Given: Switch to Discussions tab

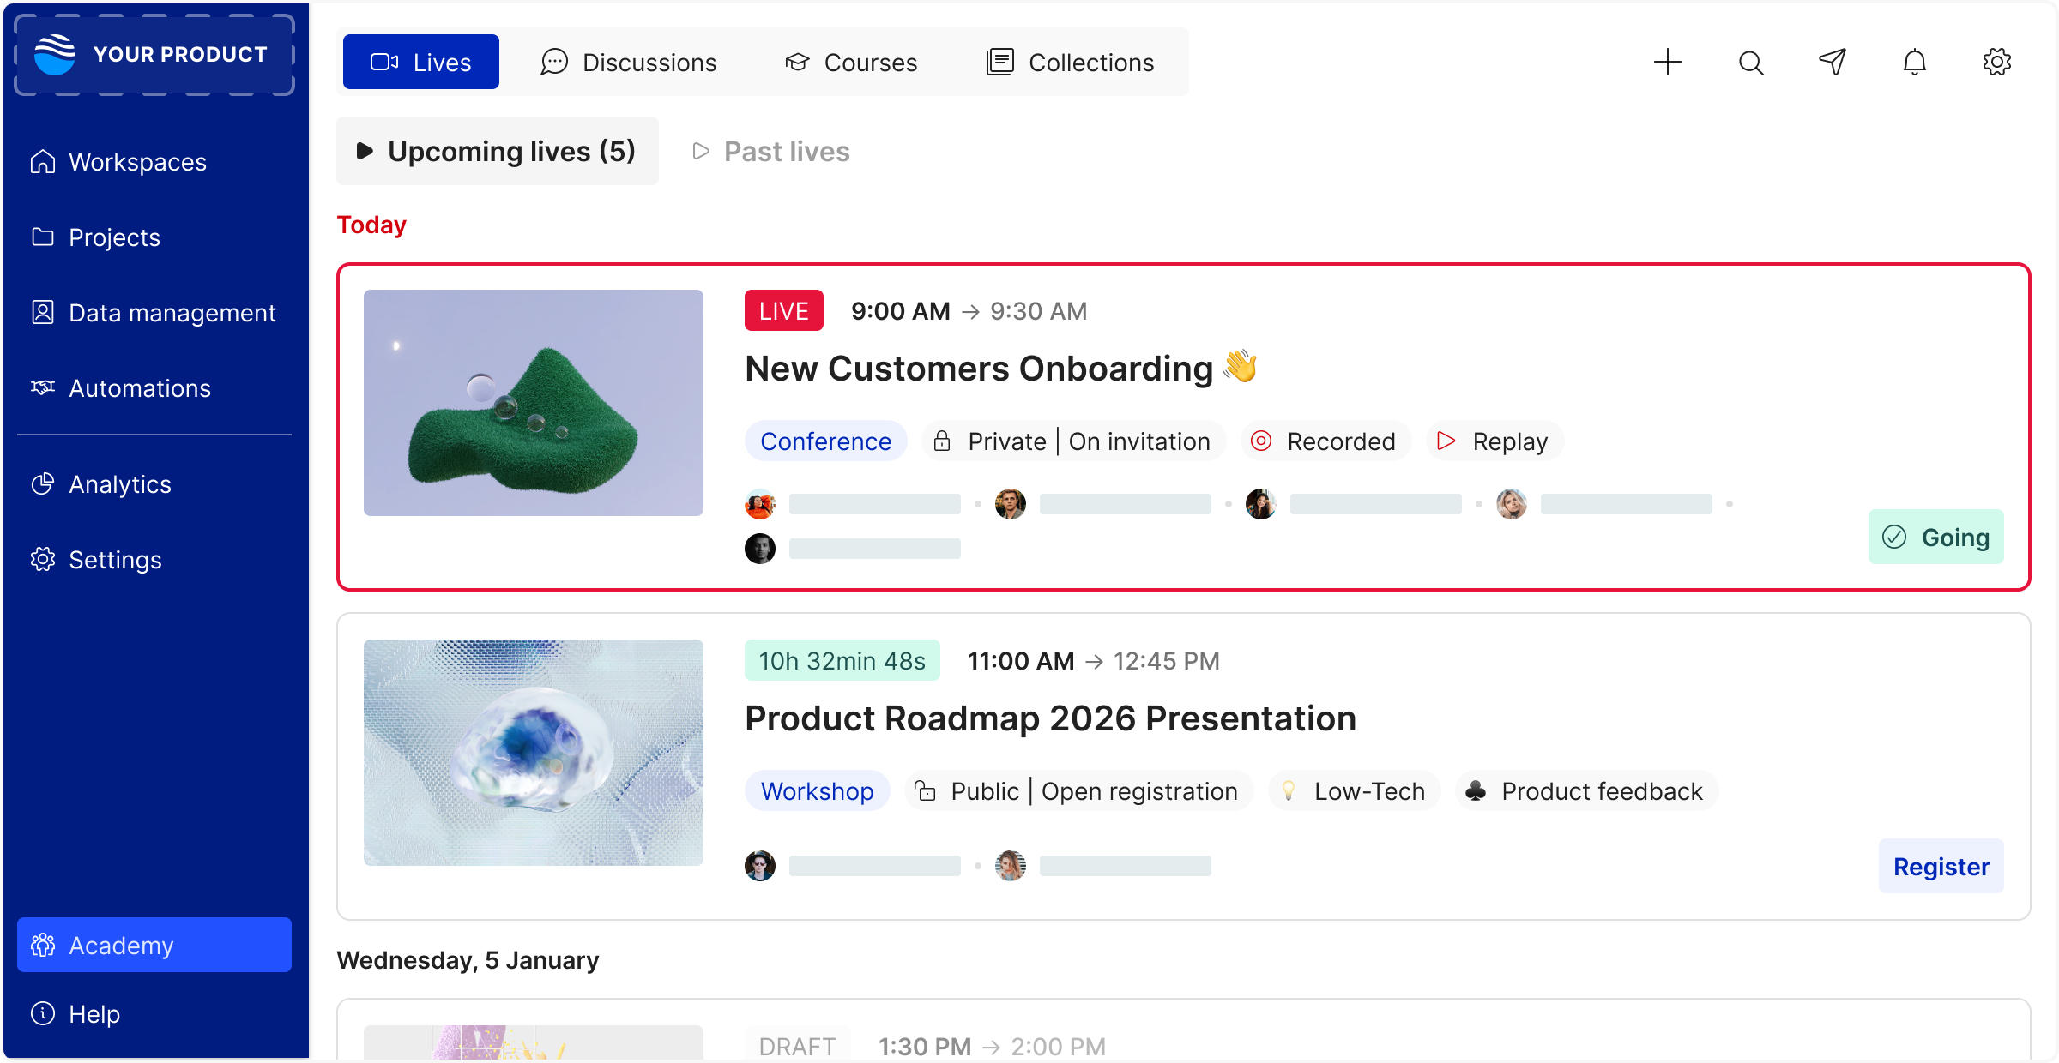Looking at the screenshot, I should (x=628, y=63).
